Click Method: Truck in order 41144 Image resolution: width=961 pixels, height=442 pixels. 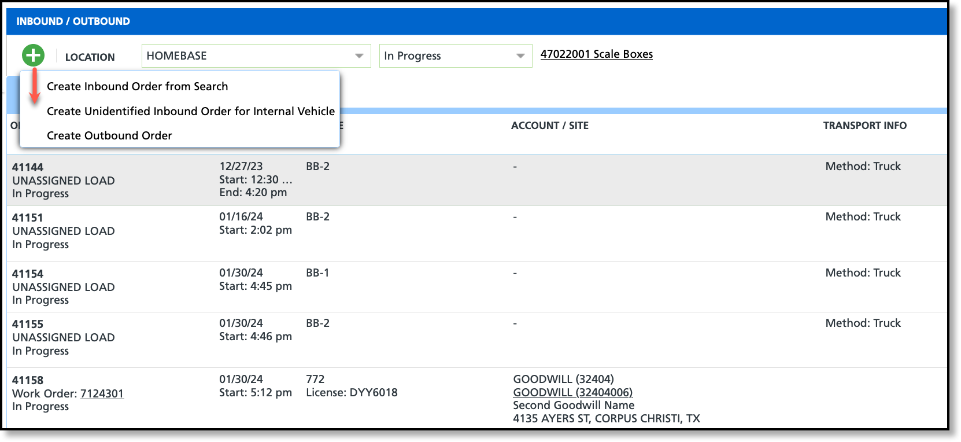(x=863, y=166)
